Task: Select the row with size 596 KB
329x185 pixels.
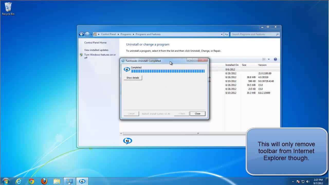Action: [x=244, y=81]
